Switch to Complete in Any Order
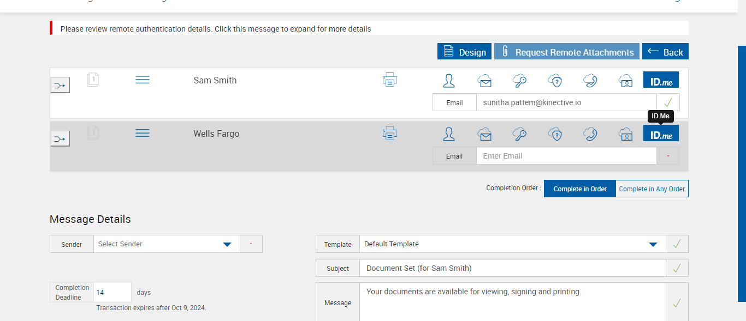The image size is (746, 321). (652, 189)
